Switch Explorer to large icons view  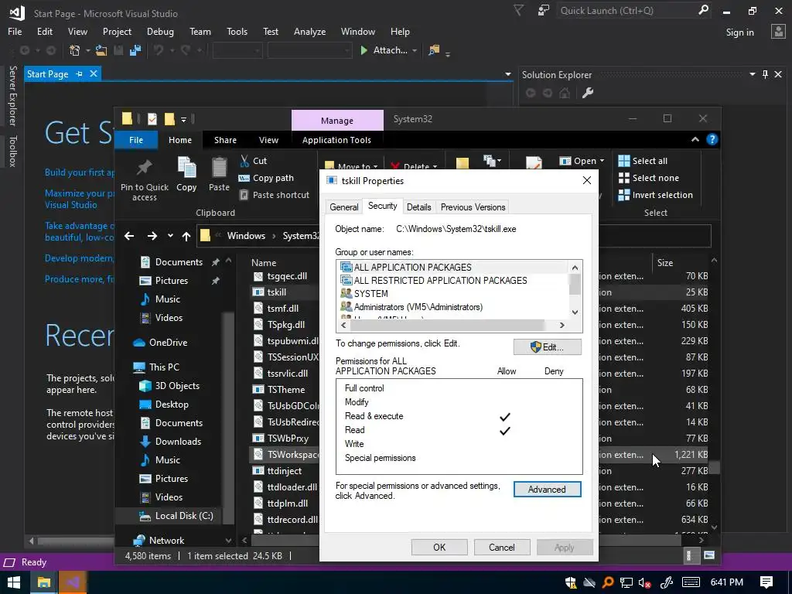pos(709,555)
